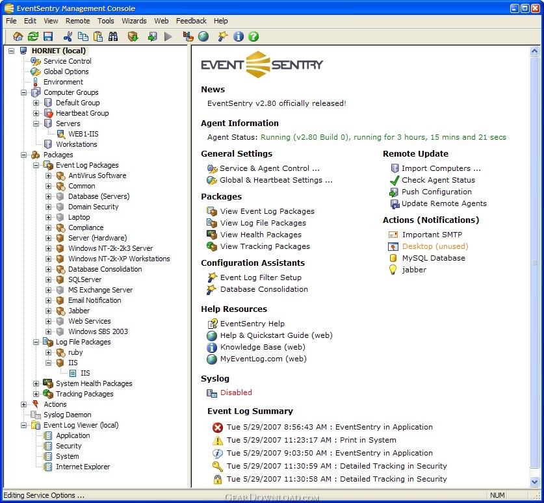Collapse the Log File Packages node
Viewport: 544px width, 503px height.
(36, 342)
